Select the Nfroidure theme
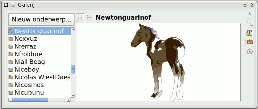258x109 pixels. tap(40, 54)
